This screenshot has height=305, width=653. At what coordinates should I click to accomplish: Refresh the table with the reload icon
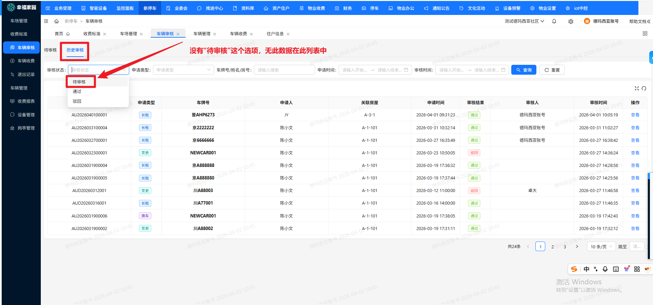coord(644,89)
